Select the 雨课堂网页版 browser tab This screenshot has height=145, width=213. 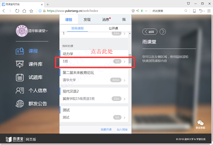[x=22, y=4]
